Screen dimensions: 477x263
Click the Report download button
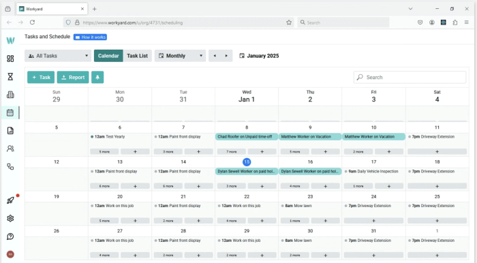coord(73,77)
